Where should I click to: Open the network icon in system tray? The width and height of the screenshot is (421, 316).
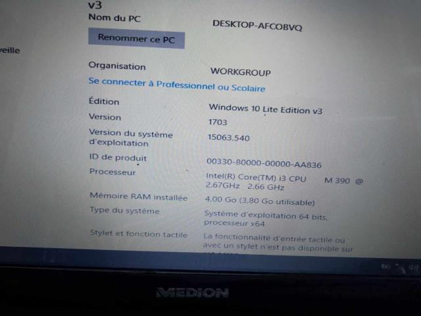pyautogui.click(x=400, y=268)
